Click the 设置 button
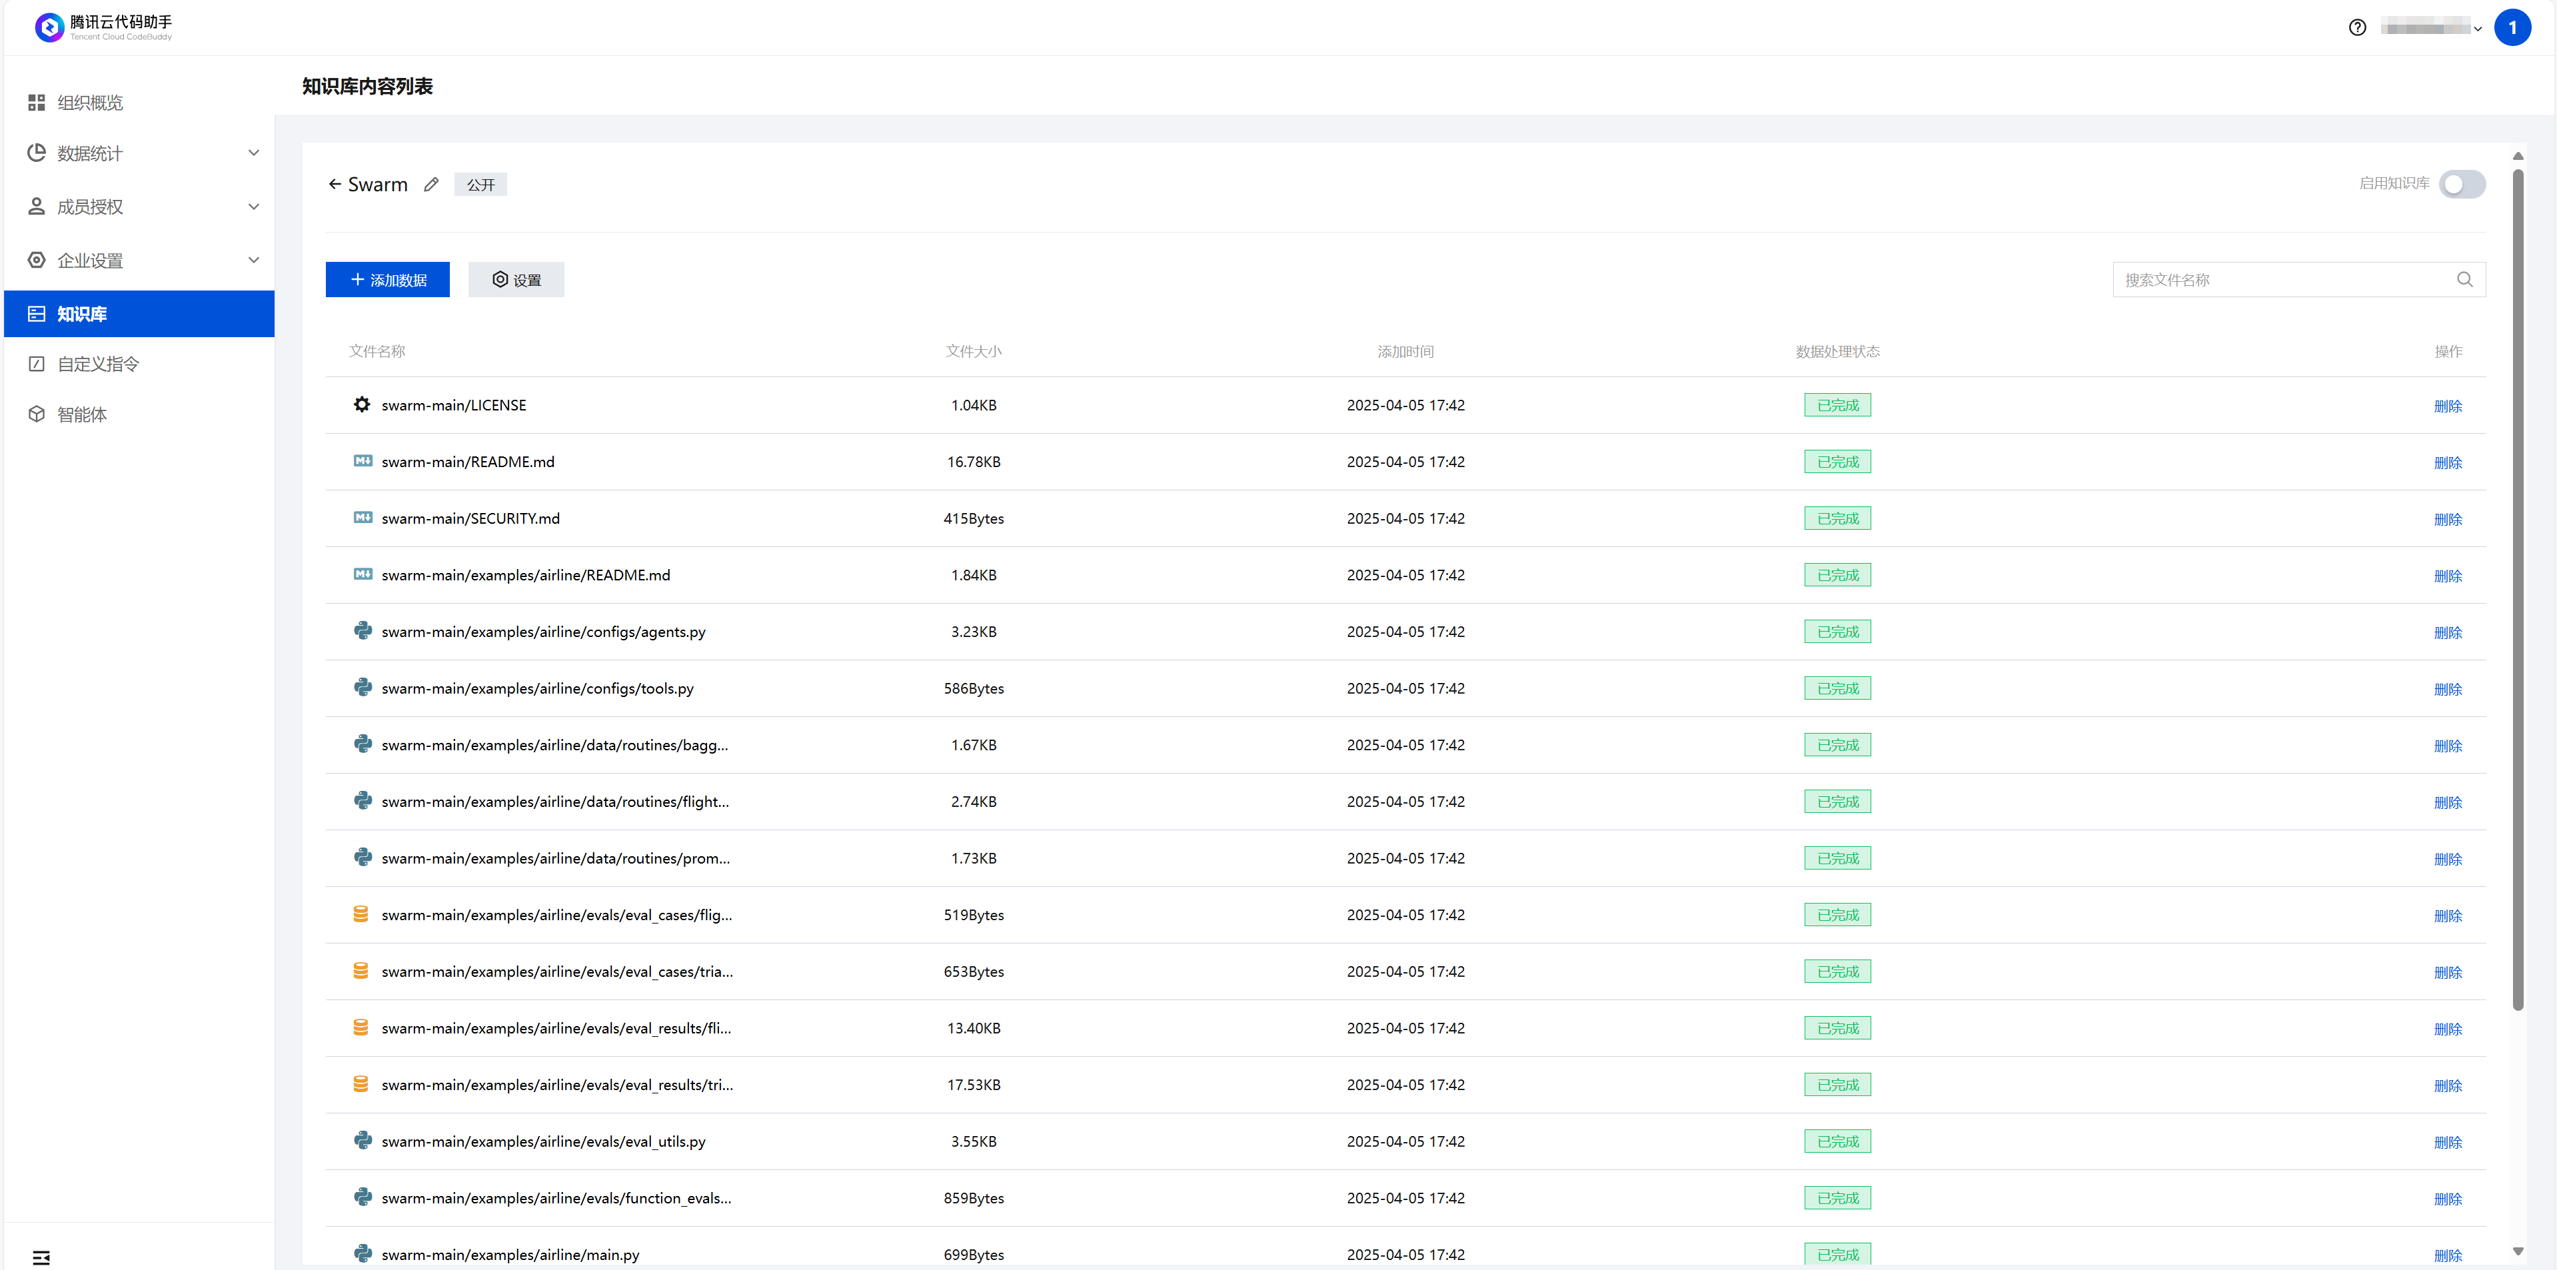The image size is (2557, 1270). click(516, 280)
